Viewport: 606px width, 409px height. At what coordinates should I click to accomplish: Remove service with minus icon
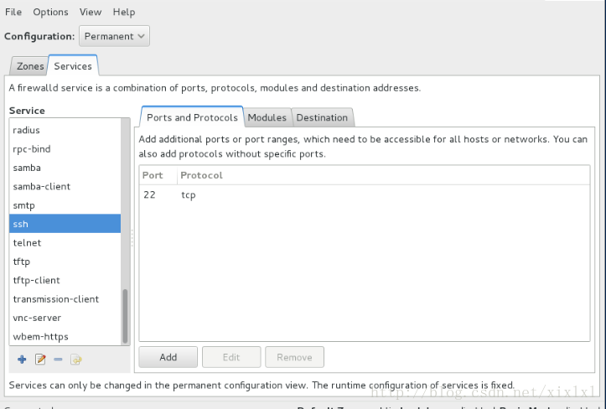pyautogui.click(x=58, y=360)
